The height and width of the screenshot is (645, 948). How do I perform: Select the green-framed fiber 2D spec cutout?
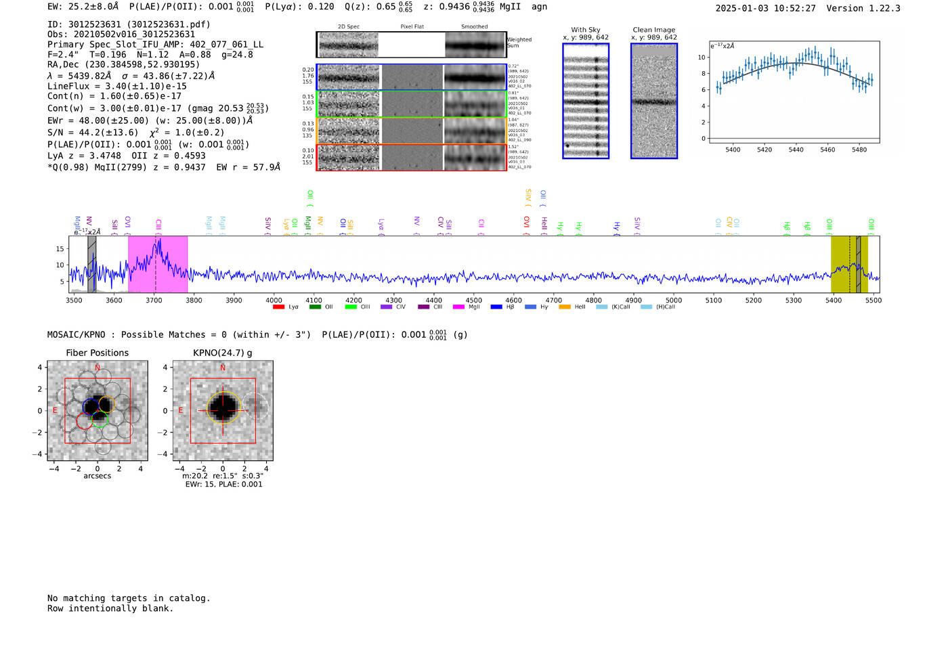pyautogui.click(x=349, y=104)
